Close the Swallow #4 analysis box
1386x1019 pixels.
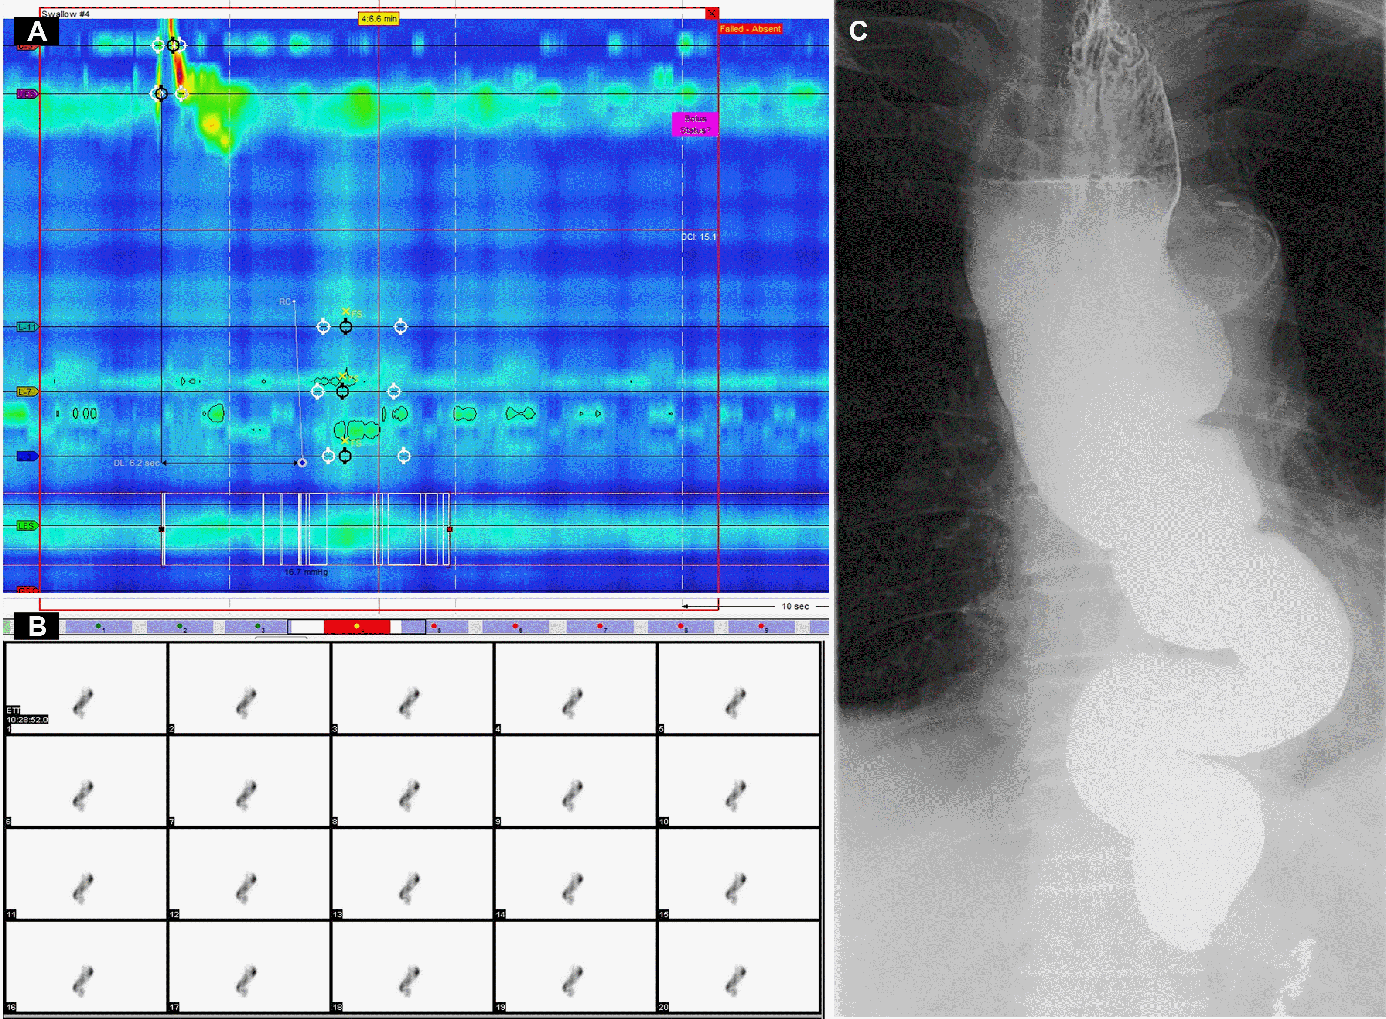[x=712, y=13]
